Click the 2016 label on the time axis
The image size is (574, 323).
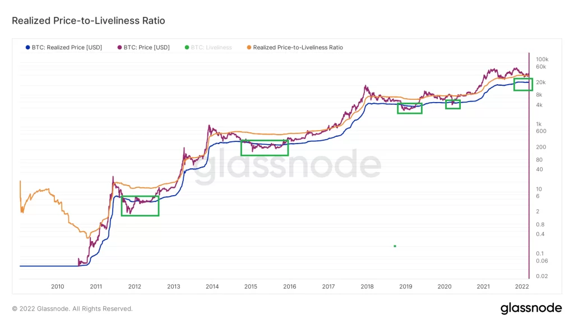click(289, 287)
